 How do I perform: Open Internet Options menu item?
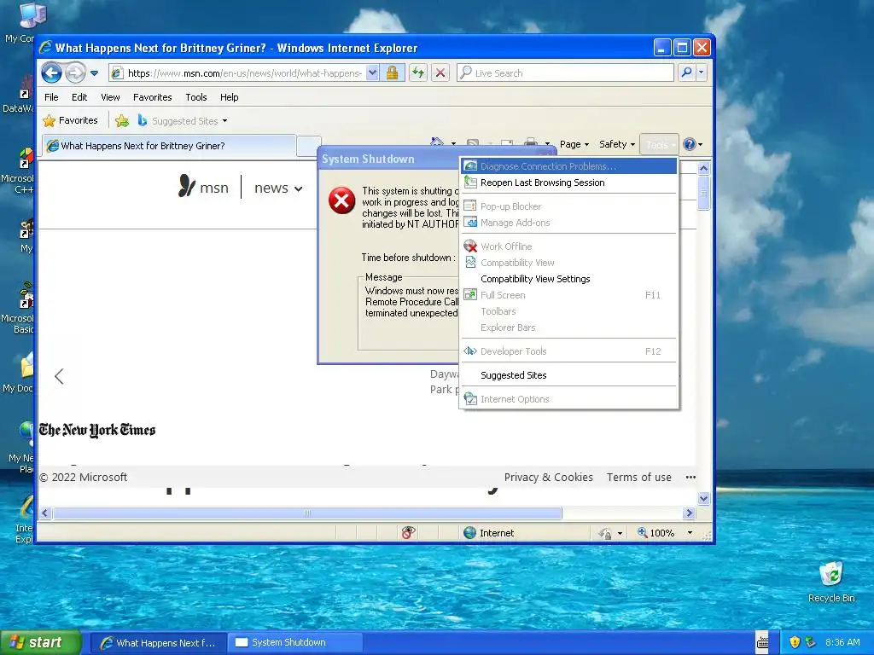coord(569,399)
